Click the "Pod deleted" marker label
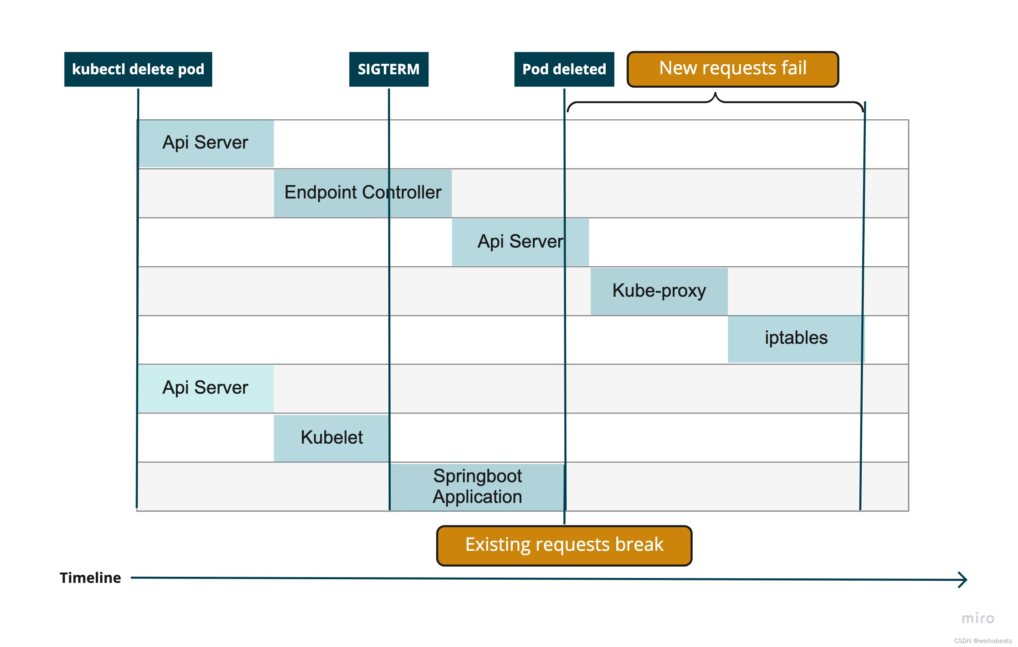The image size is (1018, 647). coord(564,69)
